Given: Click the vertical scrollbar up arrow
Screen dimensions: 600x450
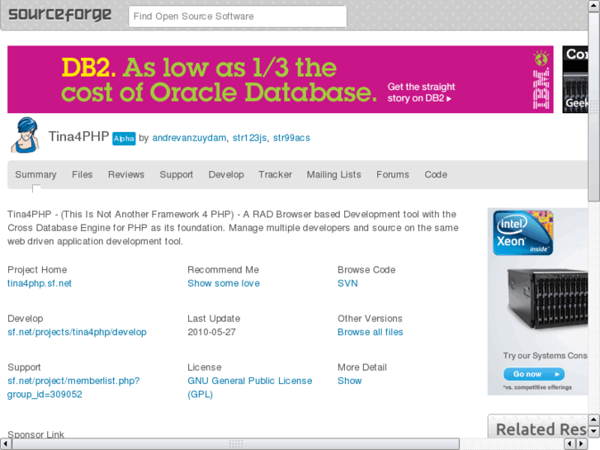Looking at the screenshot, I should 593,7.
